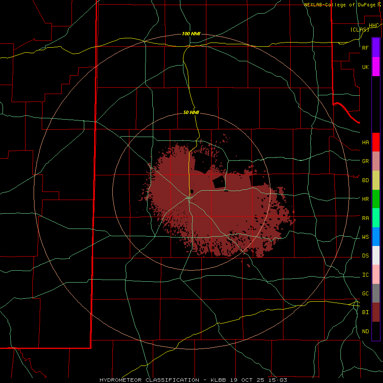Click the dark red BI color swatch
The width and height of the screenshot is (383, 383).
tap(376, 312)
